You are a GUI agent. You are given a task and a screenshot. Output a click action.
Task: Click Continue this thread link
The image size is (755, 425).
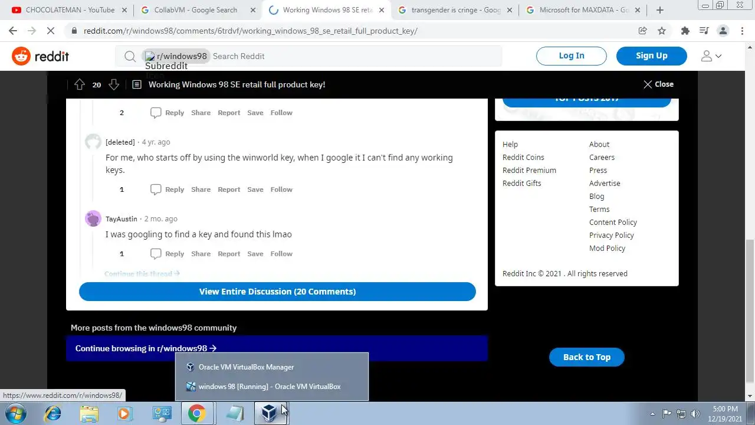142,274
